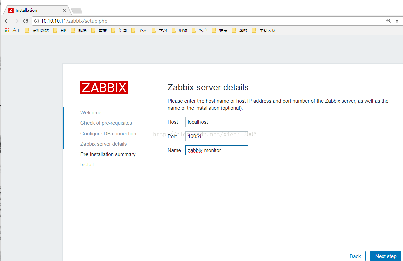Open the 客户 bookmark folder
Image resolution: width=403 pixels, height=261 pixels.
(199, 30)
